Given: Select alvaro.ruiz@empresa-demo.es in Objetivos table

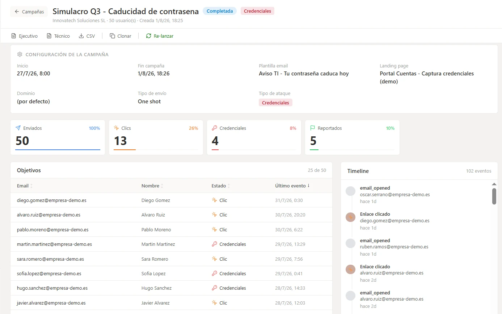Looking at the screenshot, I should click(x=48, y=215).
